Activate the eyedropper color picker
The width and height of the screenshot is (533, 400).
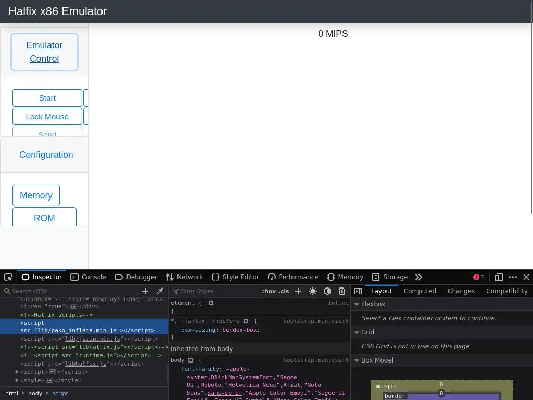tap(159, 291)
